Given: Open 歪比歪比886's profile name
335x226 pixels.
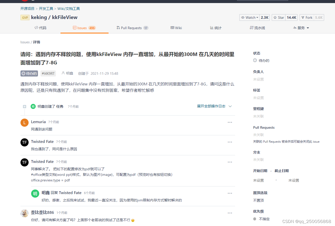Looking at the screenshot, I should [43, 213].
